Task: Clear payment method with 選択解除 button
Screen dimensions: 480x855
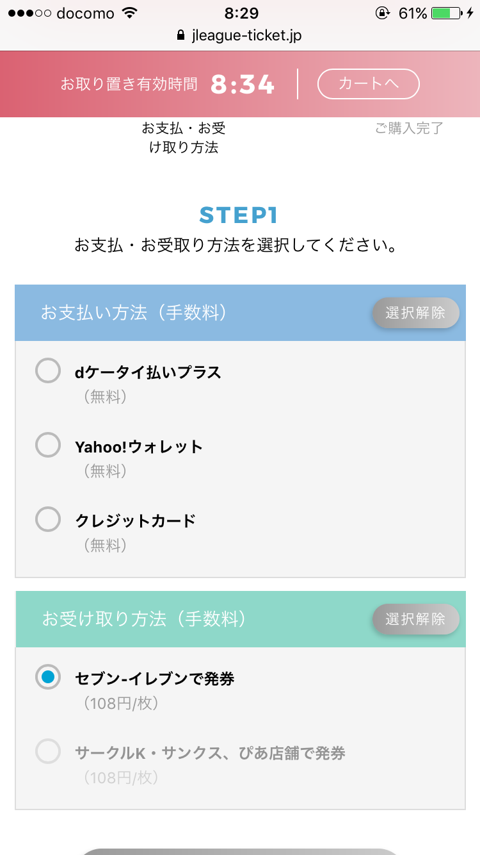Action: [x=415, y=313]
